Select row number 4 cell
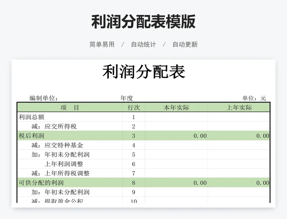Image resolution: width=287 pixels, height=219 pixels. [x=133, y=145]
